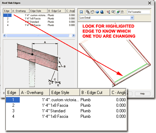The height and width of the screenshot is (133, 156).
Task: Select the flat shaded blue cube icon
Action: click(97, 12)
